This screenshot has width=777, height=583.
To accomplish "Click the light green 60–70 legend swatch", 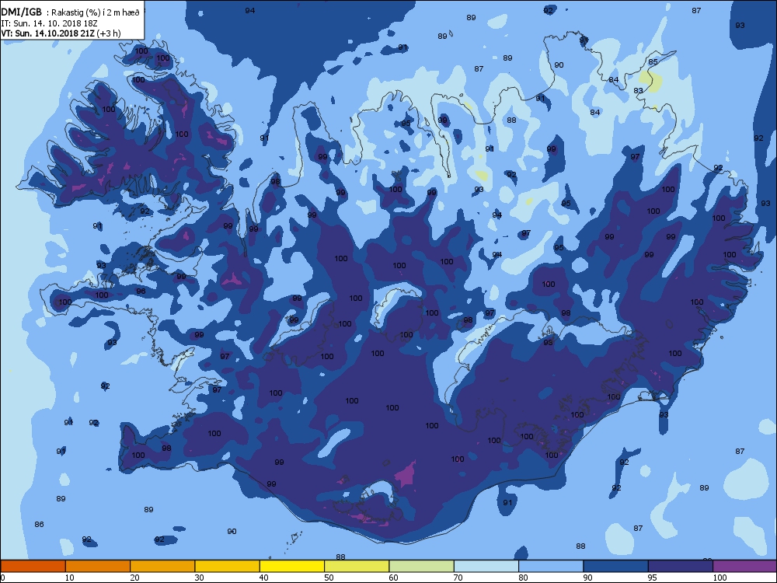I will pos(422,566).
